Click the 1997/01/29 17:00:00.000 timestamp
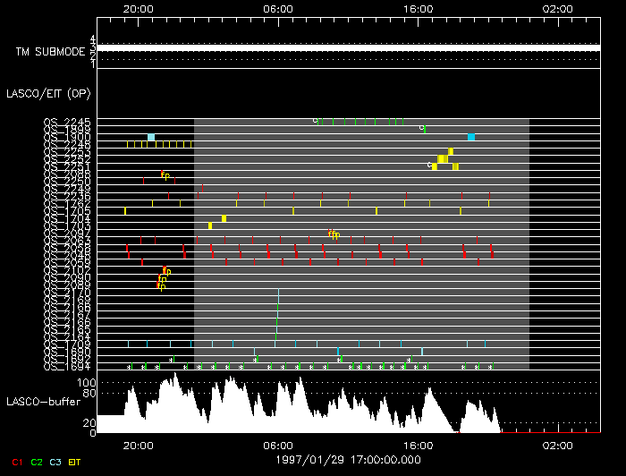Image resolution: width=626 pixels, height=476 pixels. (348, 459)
